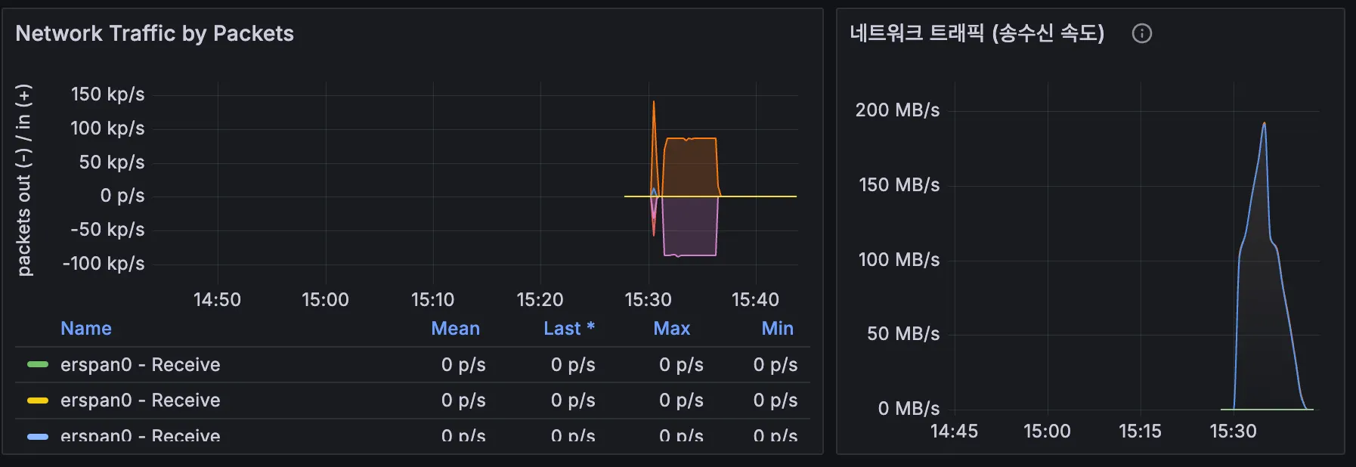Open the Network Traffic by Packets panel menu
This screenshot has width=1356, height=467.
click(154, 33)
